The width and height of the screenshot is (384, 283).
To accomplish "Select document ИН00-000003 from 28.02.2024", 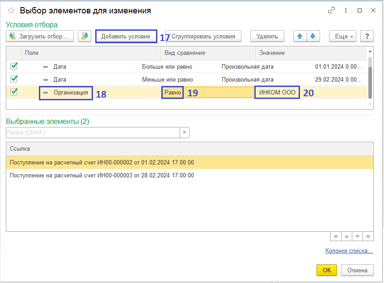I will click(x=102, y=175).
